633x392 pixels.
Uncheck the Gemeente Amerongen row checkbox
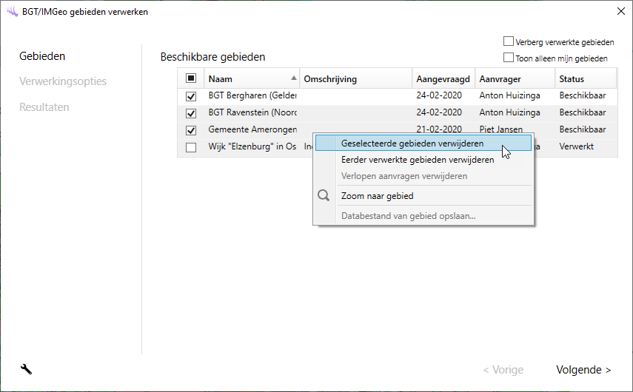coord(191,130)
